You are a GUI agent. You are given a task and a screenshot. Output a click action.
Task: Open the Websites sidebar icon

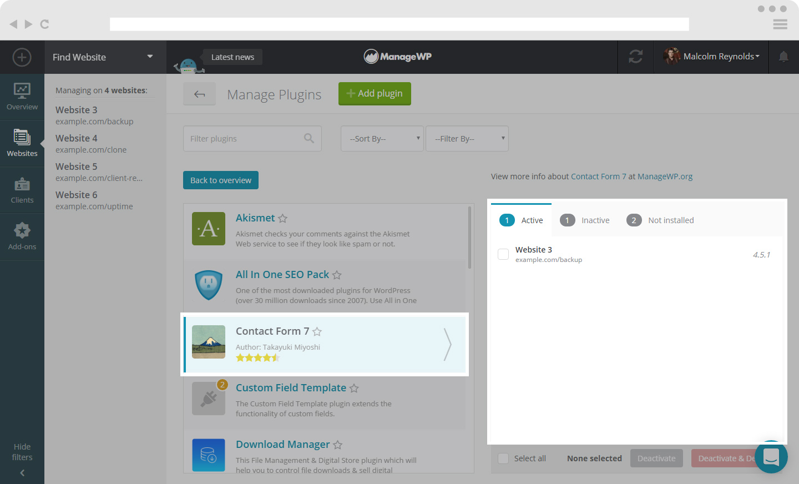pos(22,143)
